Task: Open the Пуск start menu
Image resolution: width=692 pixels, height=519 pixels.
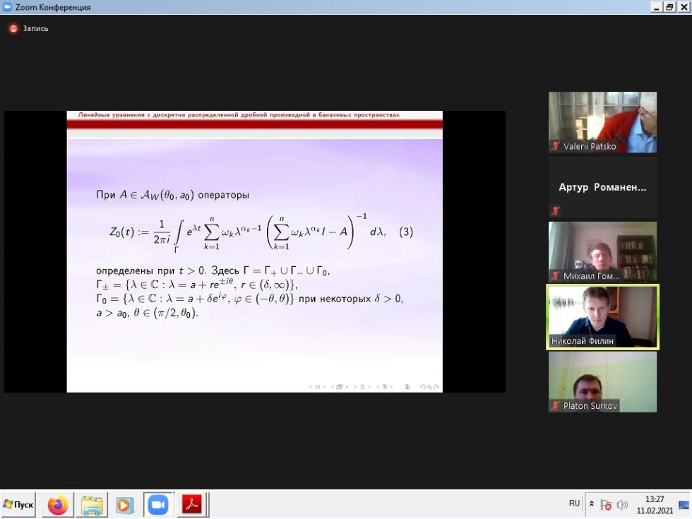Action: 18,505
